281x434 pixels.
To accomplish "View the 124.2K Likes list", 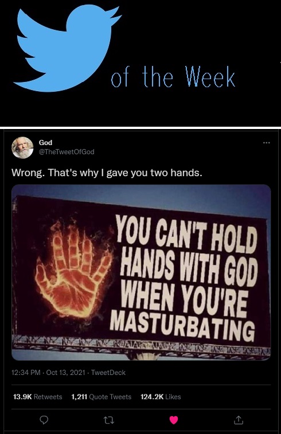I will click(x=161, y=397).
